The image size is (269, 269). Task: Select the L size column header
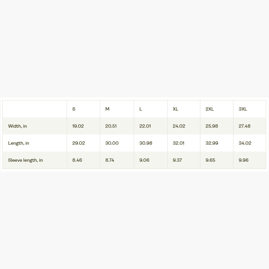pyautogui.click(x=141, y=109)
